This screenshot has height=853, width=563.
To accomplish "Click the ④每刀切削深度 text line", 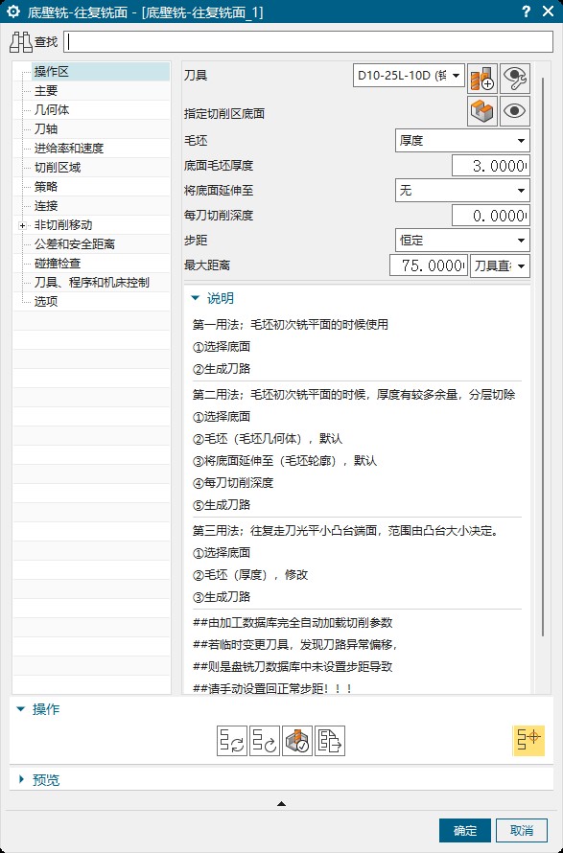I will 233,482.
